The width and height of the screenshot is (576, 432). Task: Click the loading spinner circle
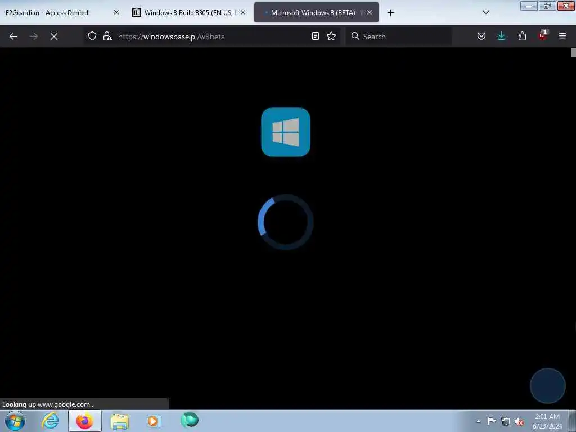tap(285, 222)
